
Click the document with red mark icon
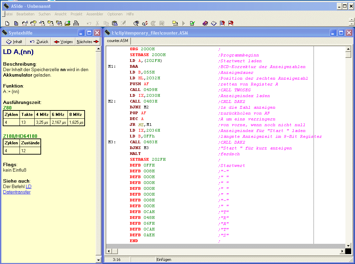pyautogui.click(x=222, y=23)
